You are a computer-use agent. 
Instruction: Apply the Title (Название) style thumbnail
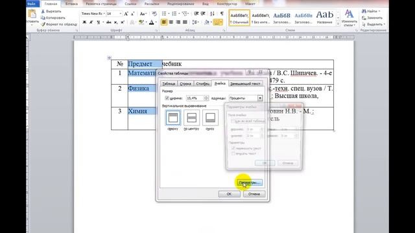pyautogui.click(x=325, y=17)
